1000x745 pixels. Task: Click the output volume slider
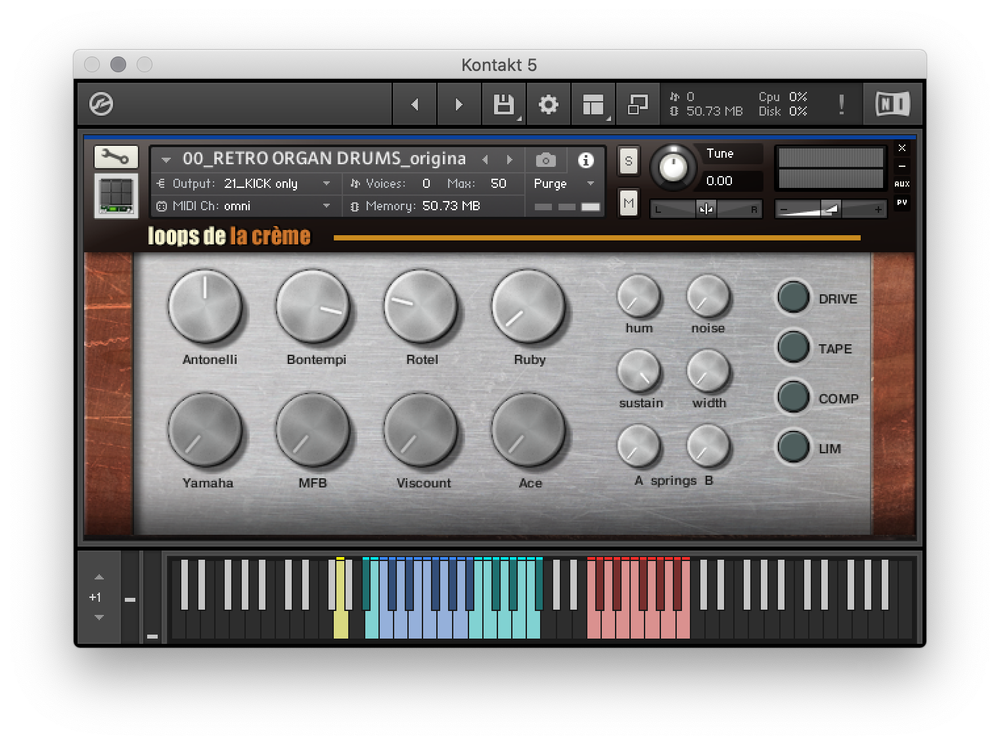(830, 210)
